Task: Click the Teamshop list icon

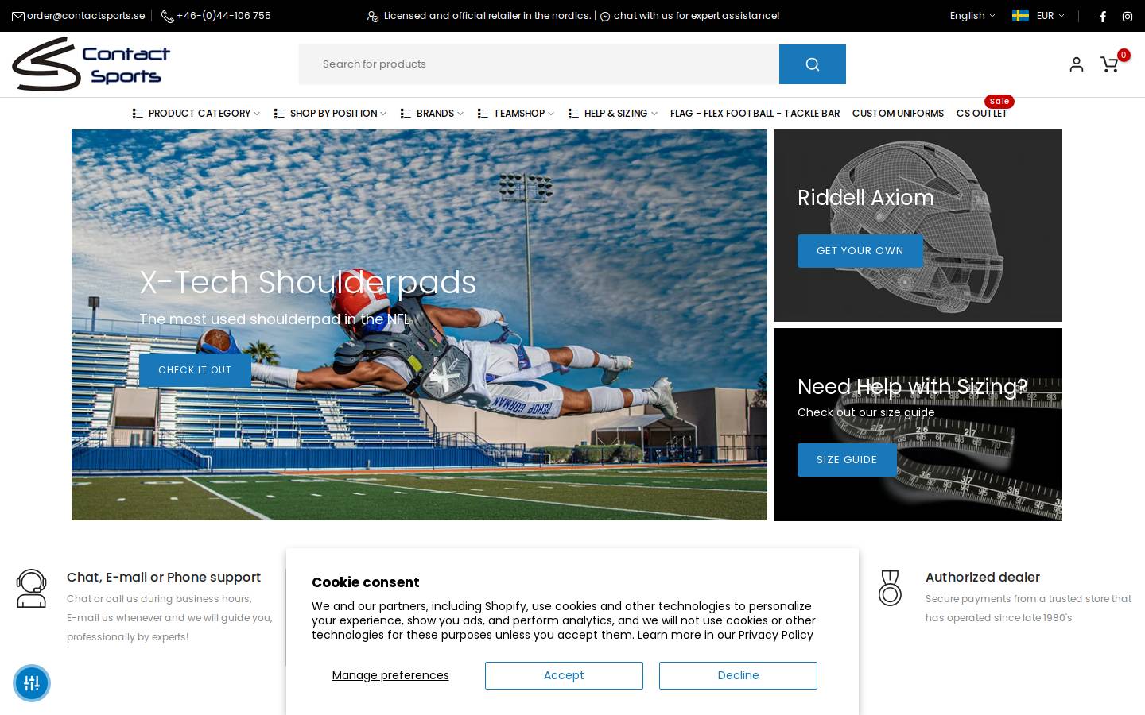Action: (483, 114)
